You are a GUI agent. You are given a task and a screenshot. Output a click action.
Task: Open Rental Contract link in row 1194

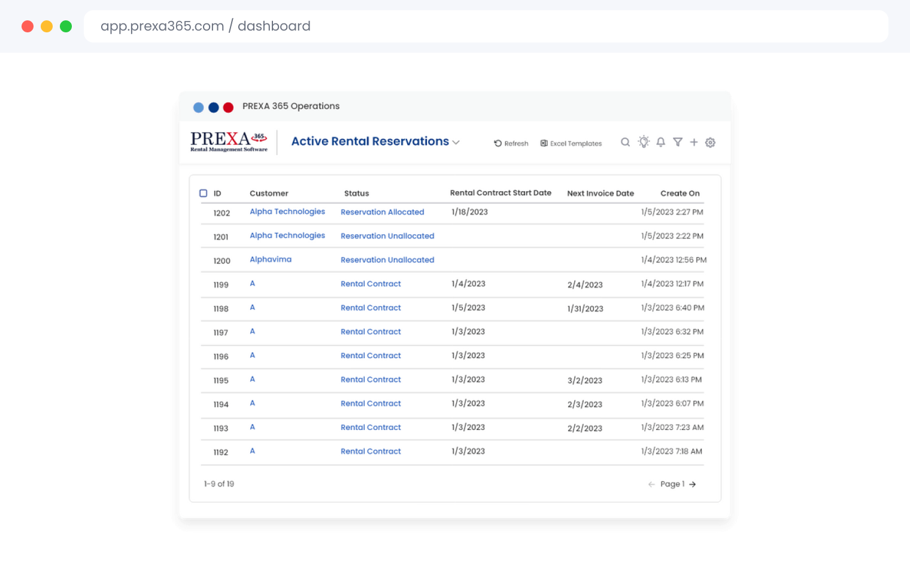371,404
